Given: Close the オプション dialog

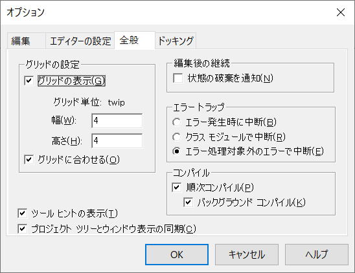Looking at the screenshot, I should tap(341, 12).
